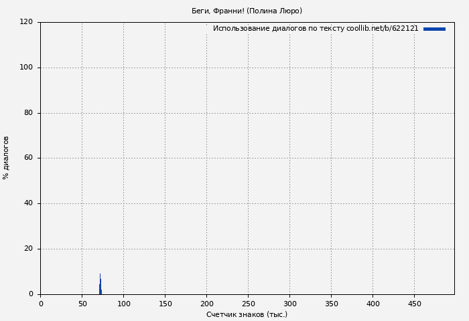Screen dimensions: 469x321
Task: Select the 100 tick on the y-axis
Action: click(26, 68)
